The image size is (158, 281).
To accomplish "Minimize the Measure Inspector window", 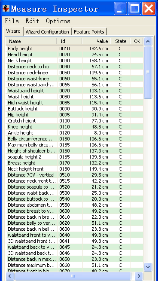I will 120,8.
